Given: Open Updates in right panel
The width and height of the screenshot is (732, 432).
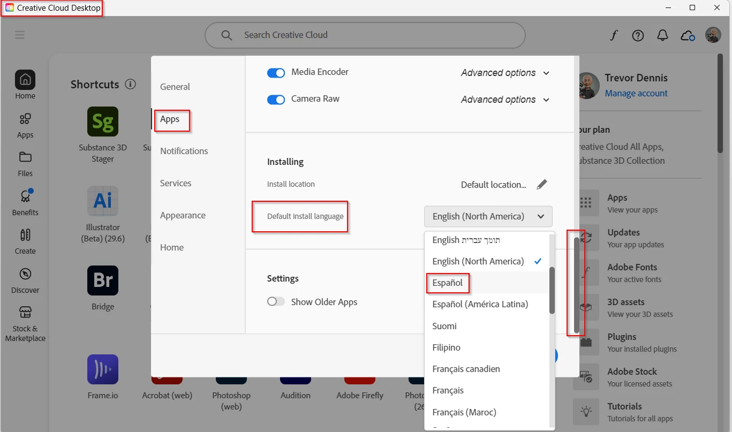Looking at the screenshot, I should coord(636,238).
